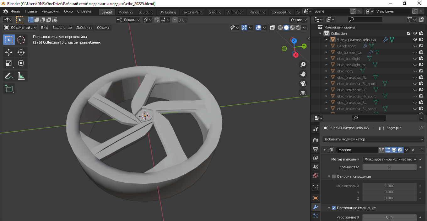
Task: Activate the Rotate tool
Action: click(21, 52)
